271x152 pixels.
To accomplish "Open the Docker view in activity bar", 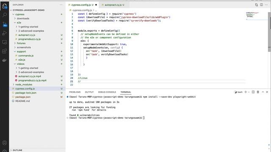I will tap(5, 60).
